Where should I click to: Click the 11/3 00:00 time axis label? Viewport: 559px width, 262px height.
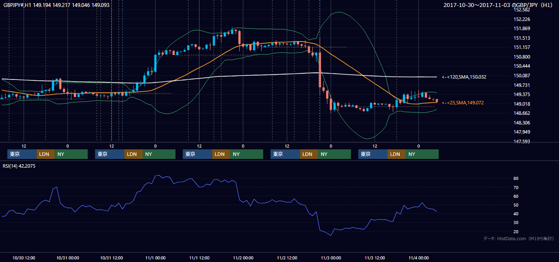coord(331,258)
